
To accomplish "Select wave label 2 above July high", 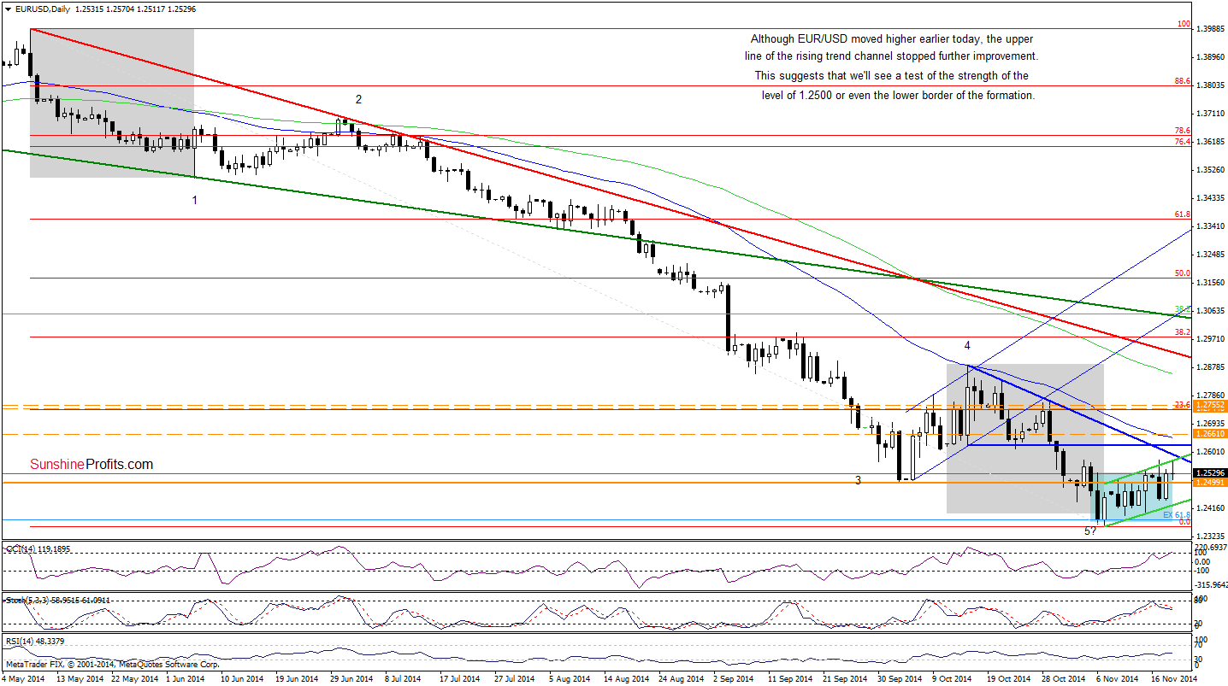I will click(359, 99).
